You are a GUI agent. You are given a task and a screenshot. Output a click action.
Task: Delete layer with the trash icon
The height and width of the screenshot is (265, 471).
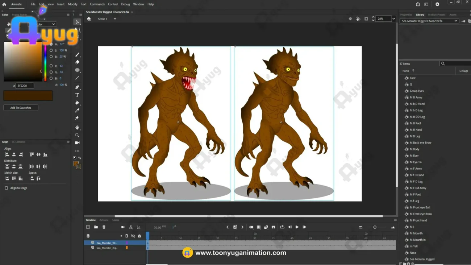[104, 227]
